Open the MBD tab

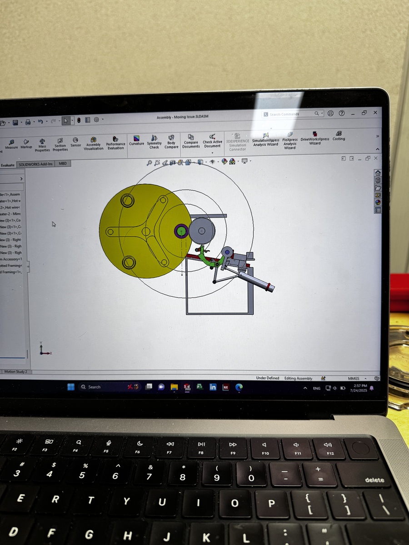coord(63,163)
